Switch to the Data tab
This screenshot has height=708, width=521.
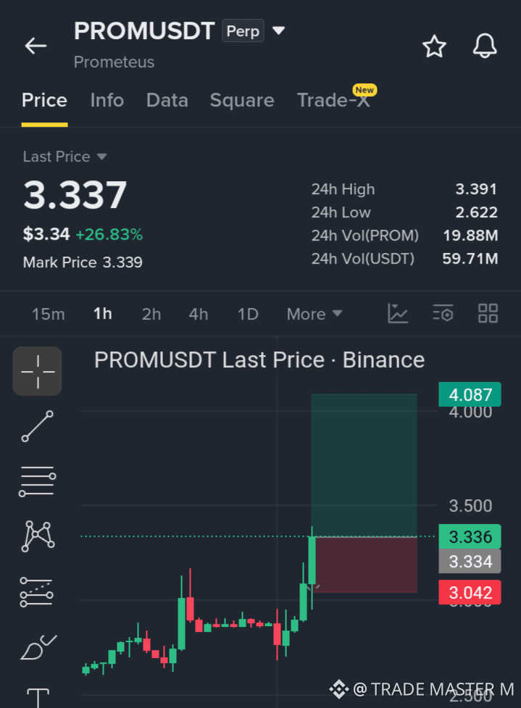tap(167, 100)
